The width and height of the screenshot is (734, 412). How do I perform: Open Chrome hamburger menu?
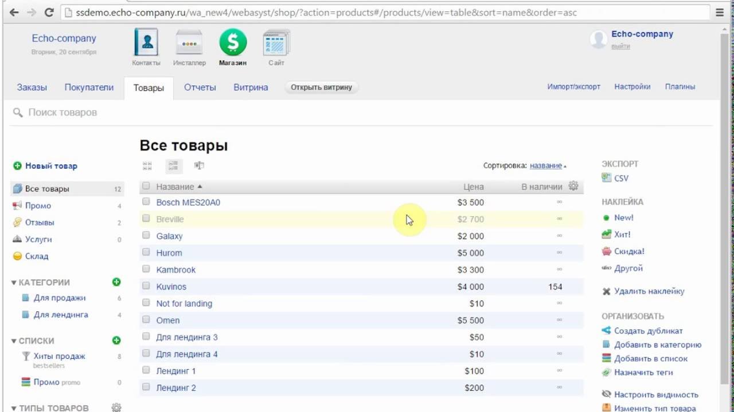point(720,12)
